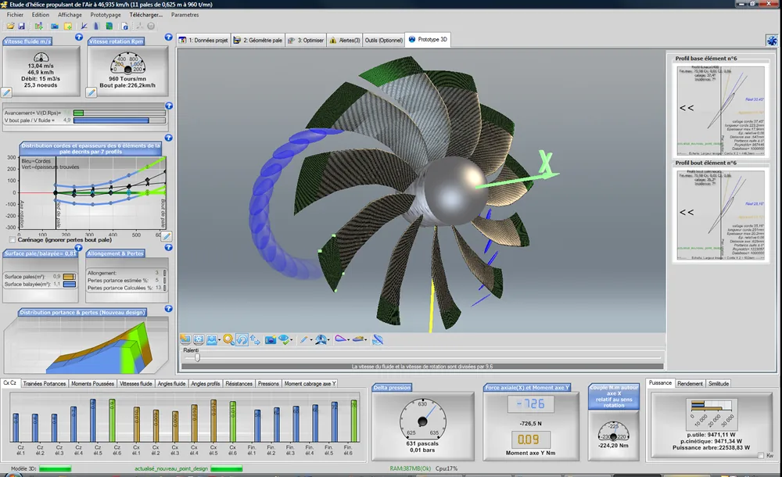The height and width of the screenshot is (477, 782).
Task: Switch to the 3: Optimiser tab
Action: coord(307,40)
